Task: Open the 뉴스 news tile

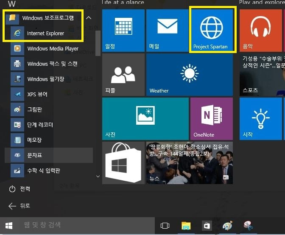Action: 190,163
